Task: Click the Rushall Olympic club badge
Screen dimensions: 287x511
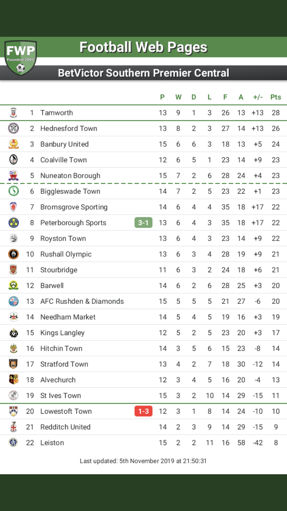Action: point(13,254)
